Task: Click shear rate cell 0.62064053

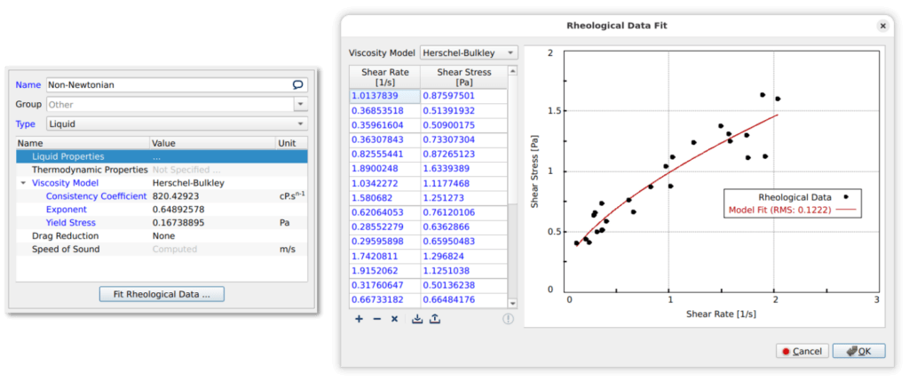Action: [x=385, y=212]
